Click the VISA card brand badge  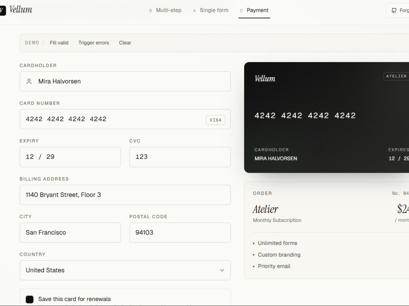click(216, 120)
